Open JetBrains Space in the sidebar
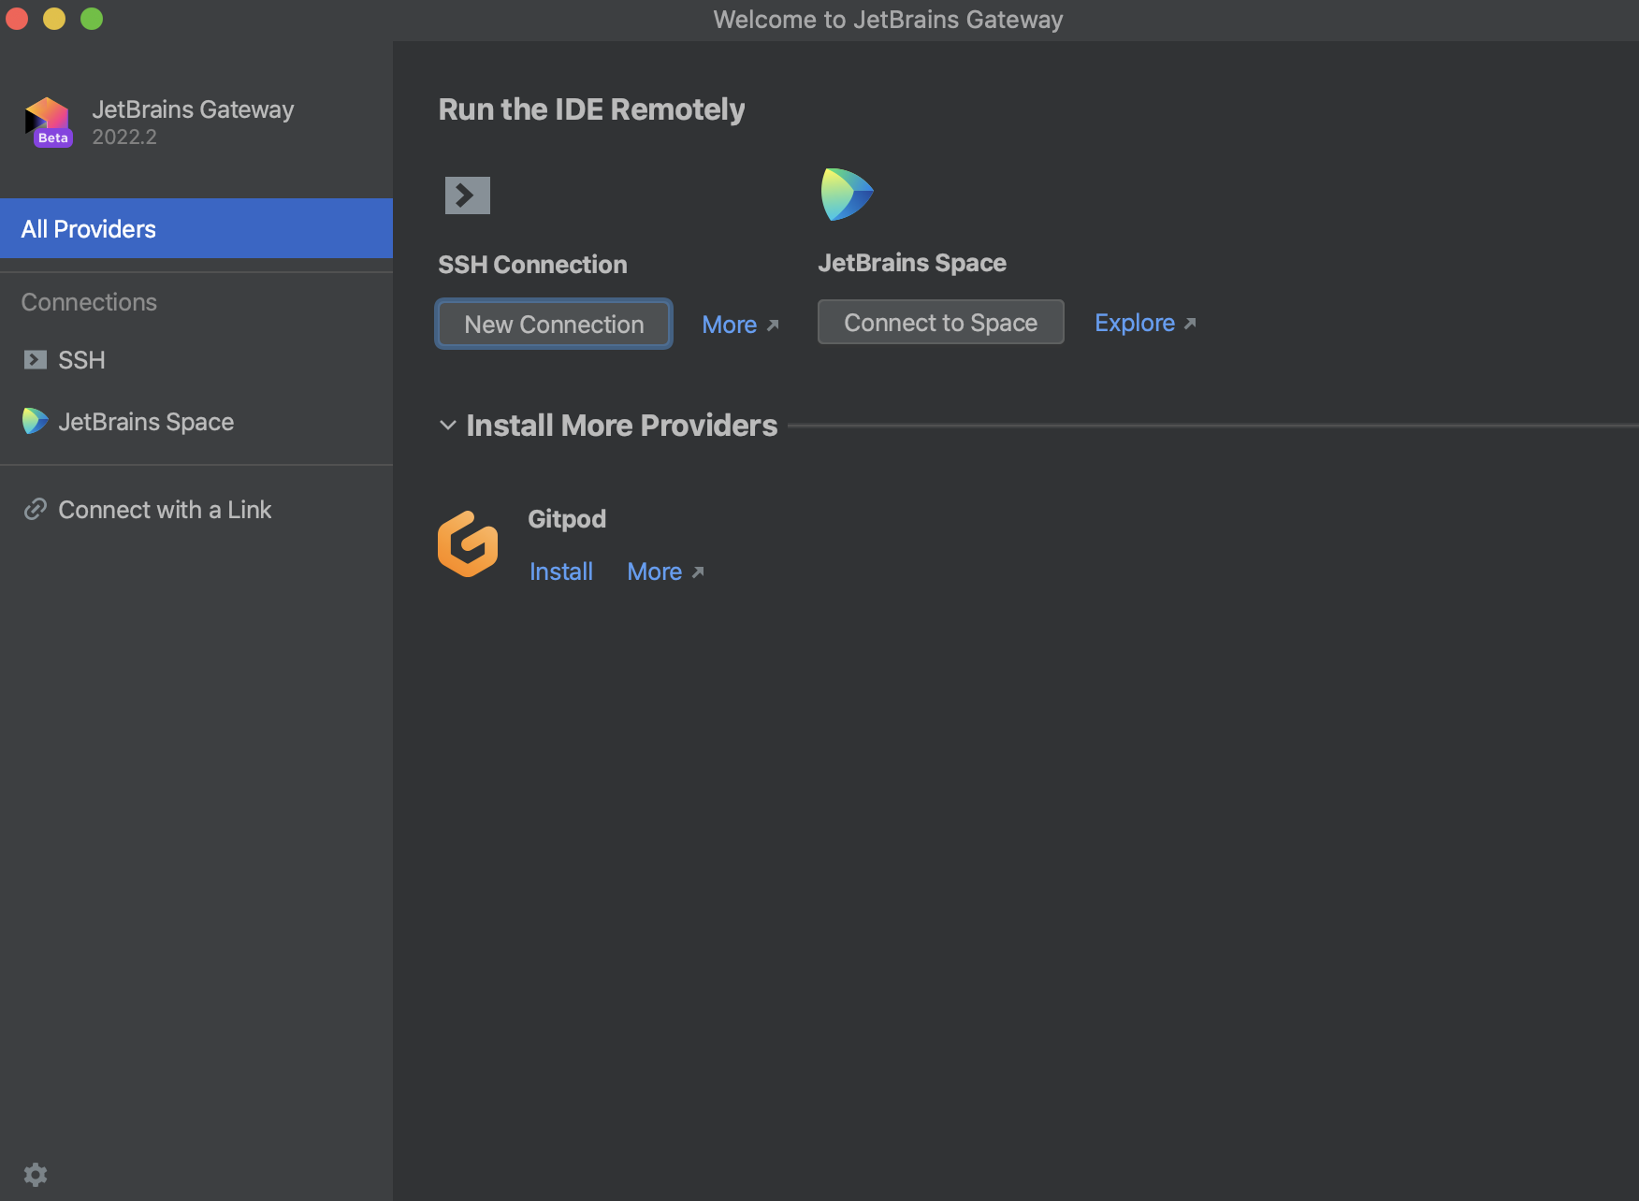Viewport: 1639px width, 1201px height. pos(146,422)
